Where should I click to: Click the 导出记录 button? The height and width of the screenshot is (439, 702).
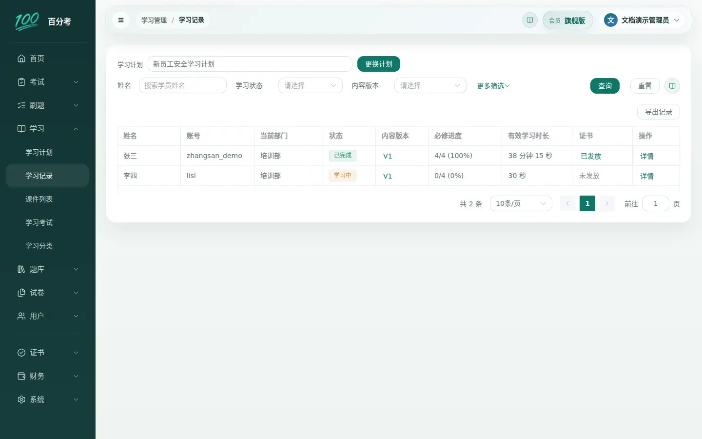tap(659, 112)
